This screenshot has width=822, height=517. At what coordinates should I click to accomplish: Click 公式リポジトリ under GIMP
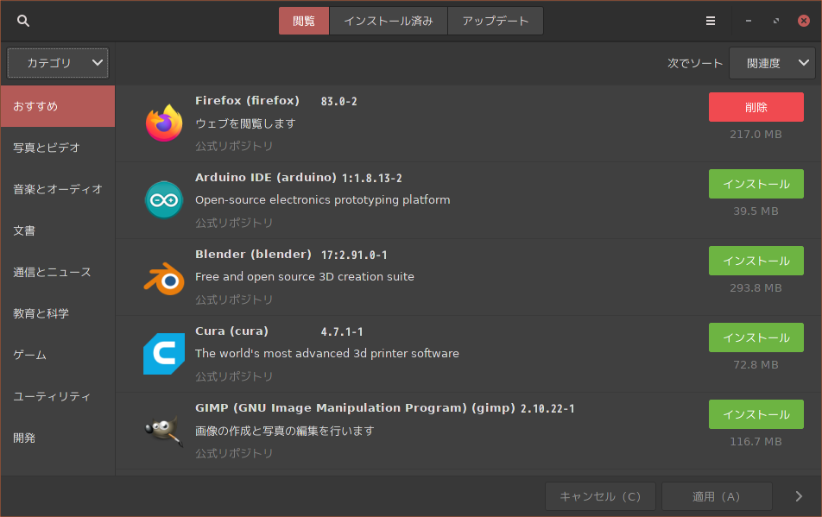pyautogui.click(x=234, y=454)
